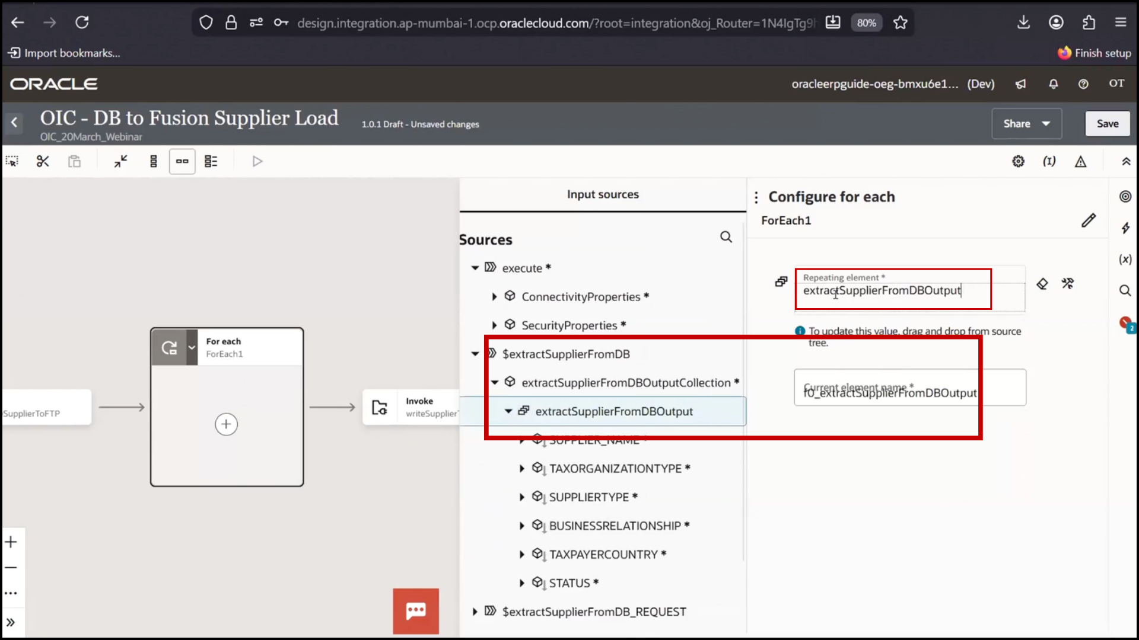Expand the ConnectivityProperties node
This screenshot has width=1139, height=640.
click(x=494, y=297)
